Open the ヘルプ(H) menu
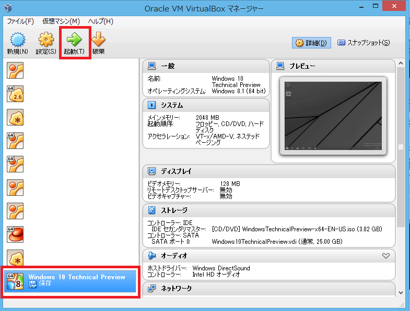Image resolution: width=410 pixels, height=311 pixels. [101, 21]
